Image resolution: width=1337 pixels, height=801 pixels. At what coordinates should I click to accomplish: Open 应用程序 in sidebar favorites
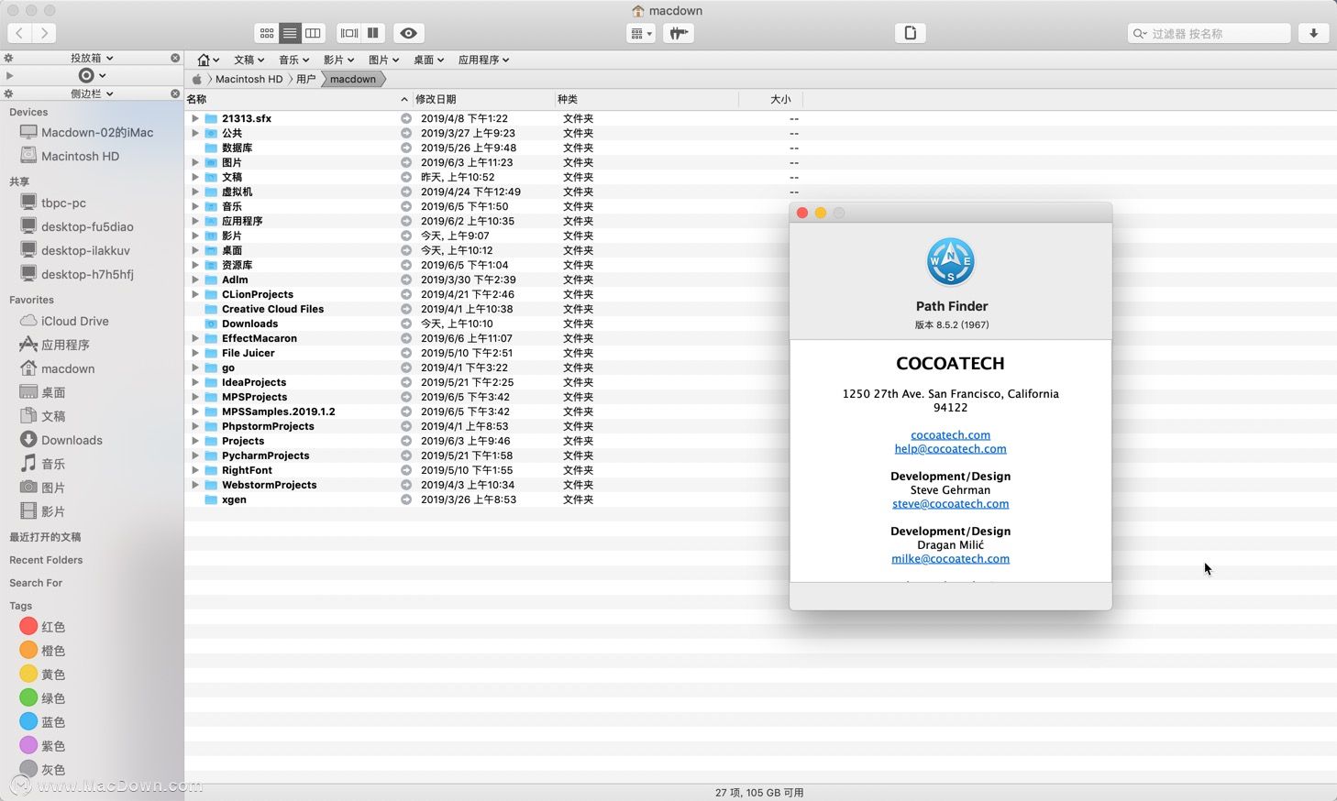55,345
